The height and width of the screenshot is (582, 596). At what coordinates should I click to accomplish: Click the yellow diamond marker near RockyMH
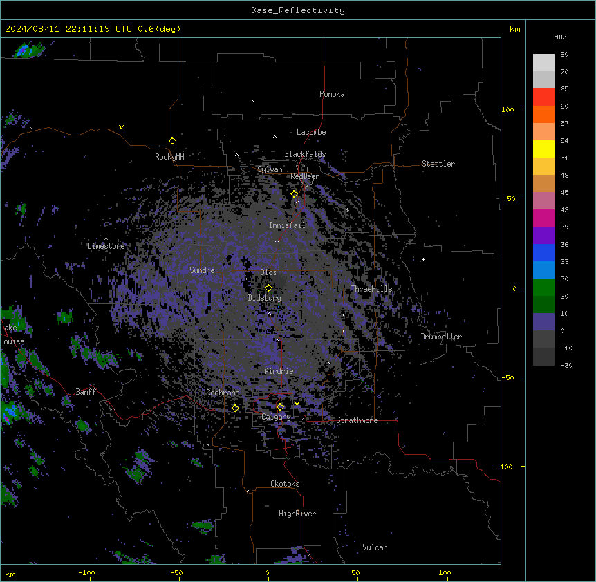172,141
